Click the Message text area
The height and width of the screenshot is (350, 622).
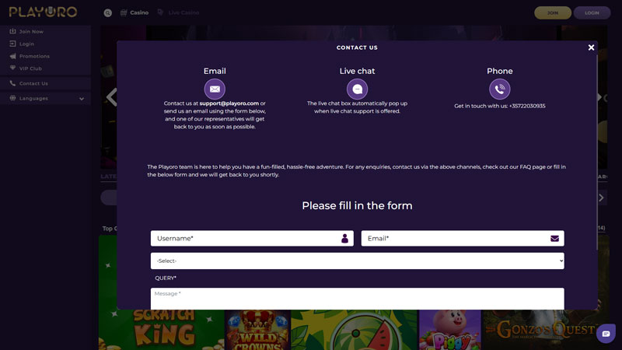pyautogui.click(x=357, y=299)
